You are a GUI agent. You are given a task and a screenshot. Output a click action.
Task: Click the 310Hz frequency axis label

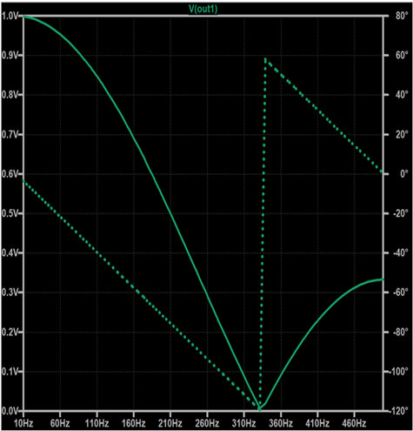(243, 423)
